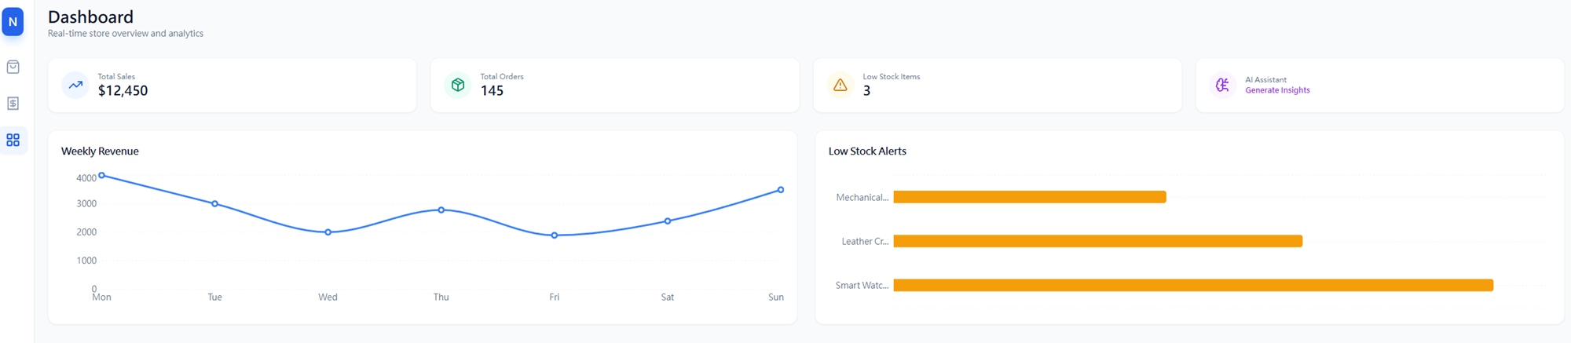This screenshot has width=1571, height=343.
Task: Open the shopping bag sidebar icon
Action: 13,67
